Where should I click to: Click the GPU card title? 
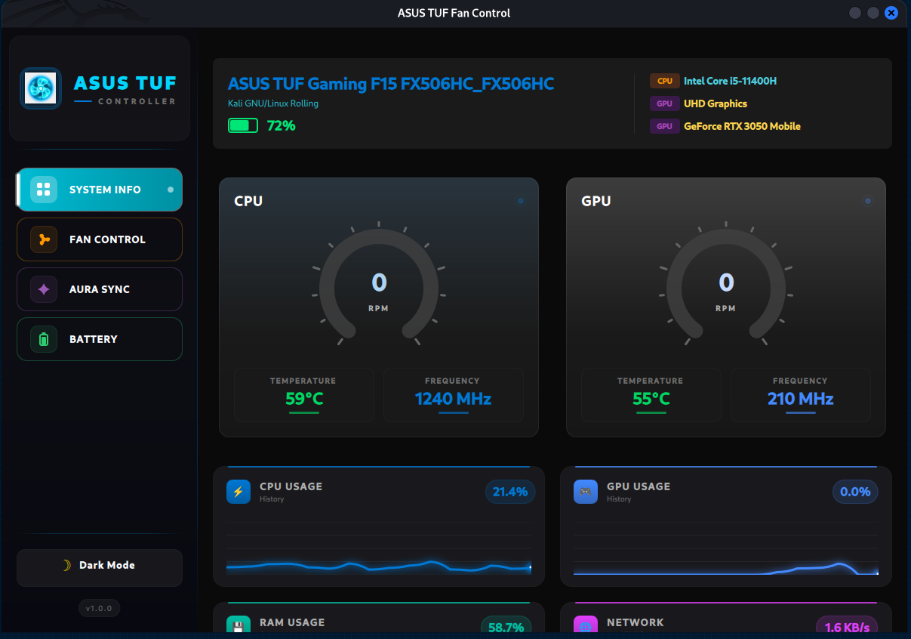pos(596,201)
